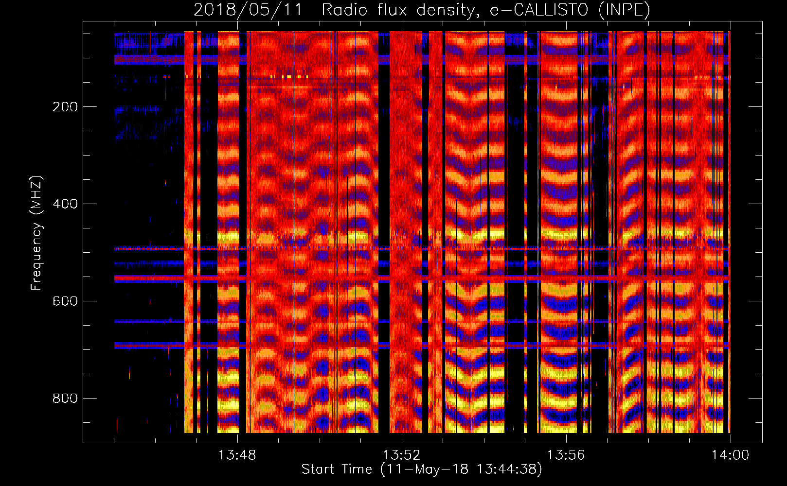Click the 14:00 time tick label
This screenshot has width=787, height=486.
730,455
